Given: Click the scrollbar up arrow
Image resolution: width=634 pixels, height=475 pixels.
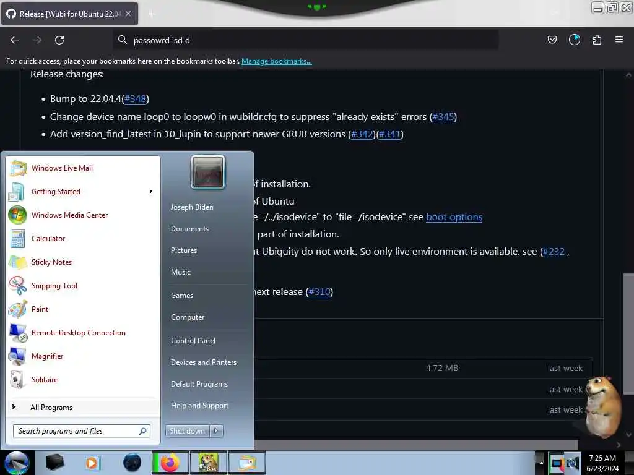Looking at the screenshot, I should [628, 75].
